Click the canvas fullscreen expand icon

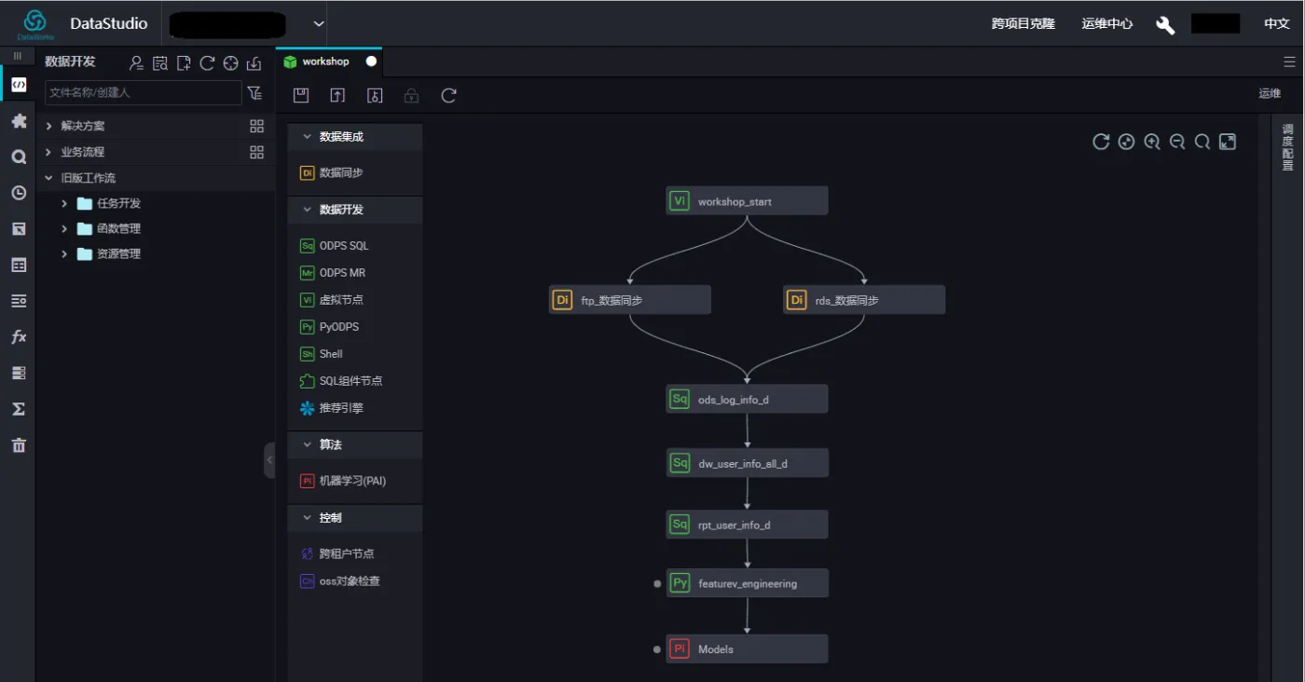point(1228,142)
